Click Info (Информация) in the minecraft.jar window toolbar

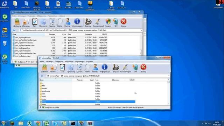tap(105, 68)
